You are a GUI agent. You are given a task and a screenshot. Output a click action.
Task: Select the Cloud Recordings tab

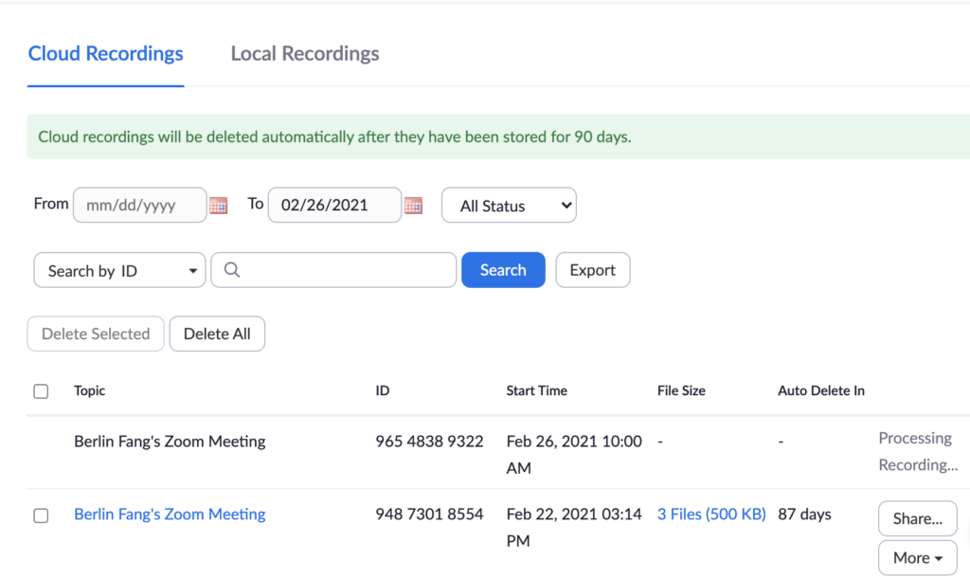tap(106, 54)
